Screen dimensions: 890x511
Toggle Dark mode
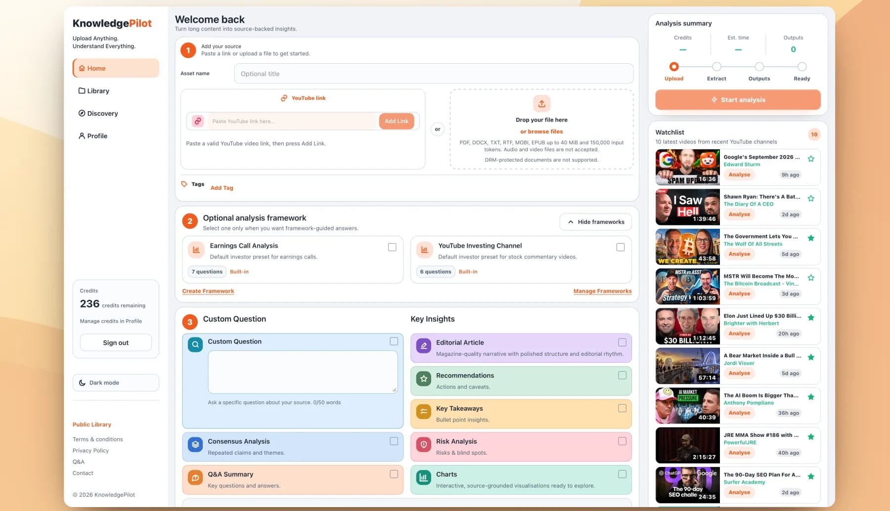(116, 383)
